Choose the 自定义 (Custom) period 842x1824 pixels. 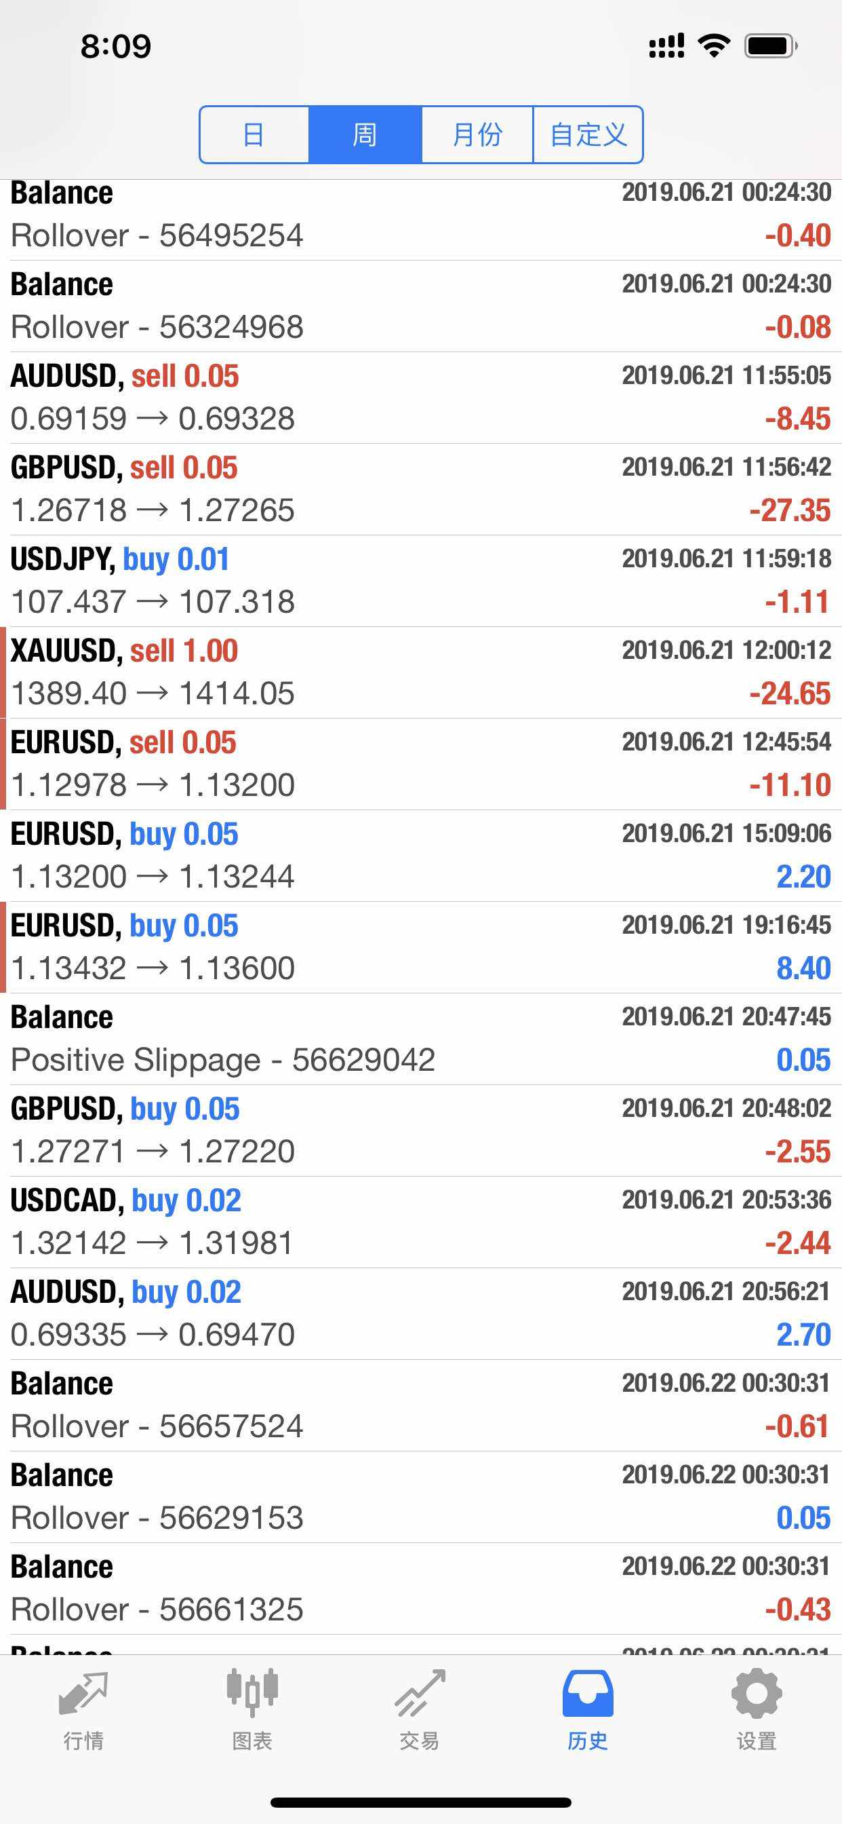pos(588,134)
